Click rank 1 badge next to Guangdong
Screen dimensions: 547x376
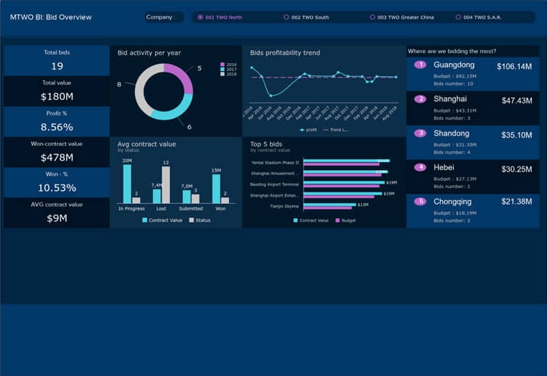[x=421, y=65]
